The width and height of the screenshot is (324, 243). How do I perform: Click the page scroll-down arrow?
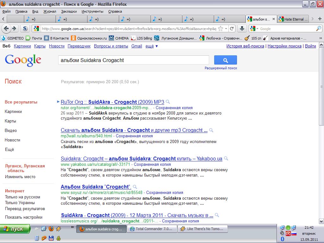pos(321,221)
